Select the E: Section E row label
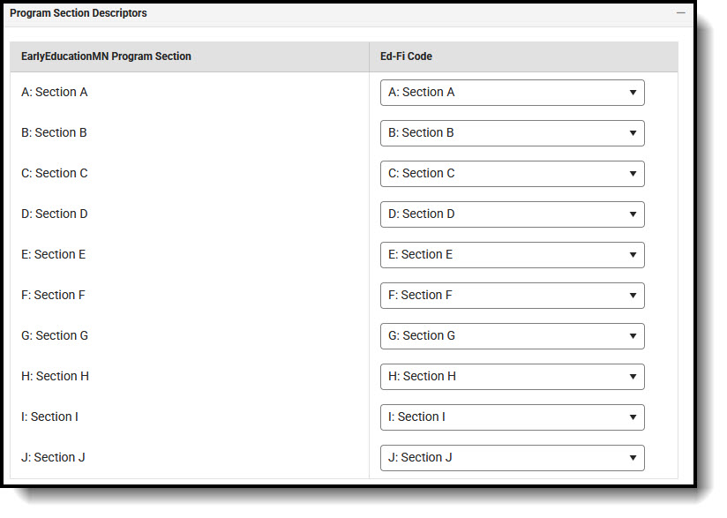Viewport: 727px width, 518px height. pos(53,255)
